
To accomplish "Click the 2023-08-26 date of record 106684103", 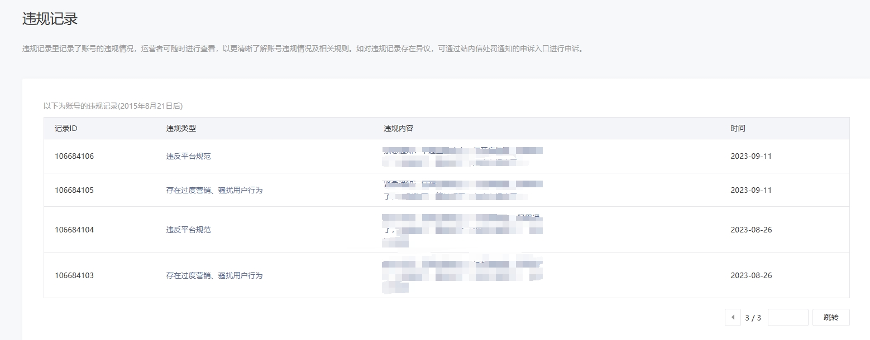I will point(751,275).
